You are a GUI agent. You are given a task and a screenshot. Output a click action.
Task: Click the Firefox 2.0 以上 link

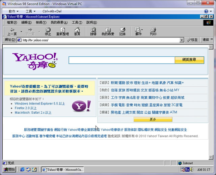tap(26, 108)
